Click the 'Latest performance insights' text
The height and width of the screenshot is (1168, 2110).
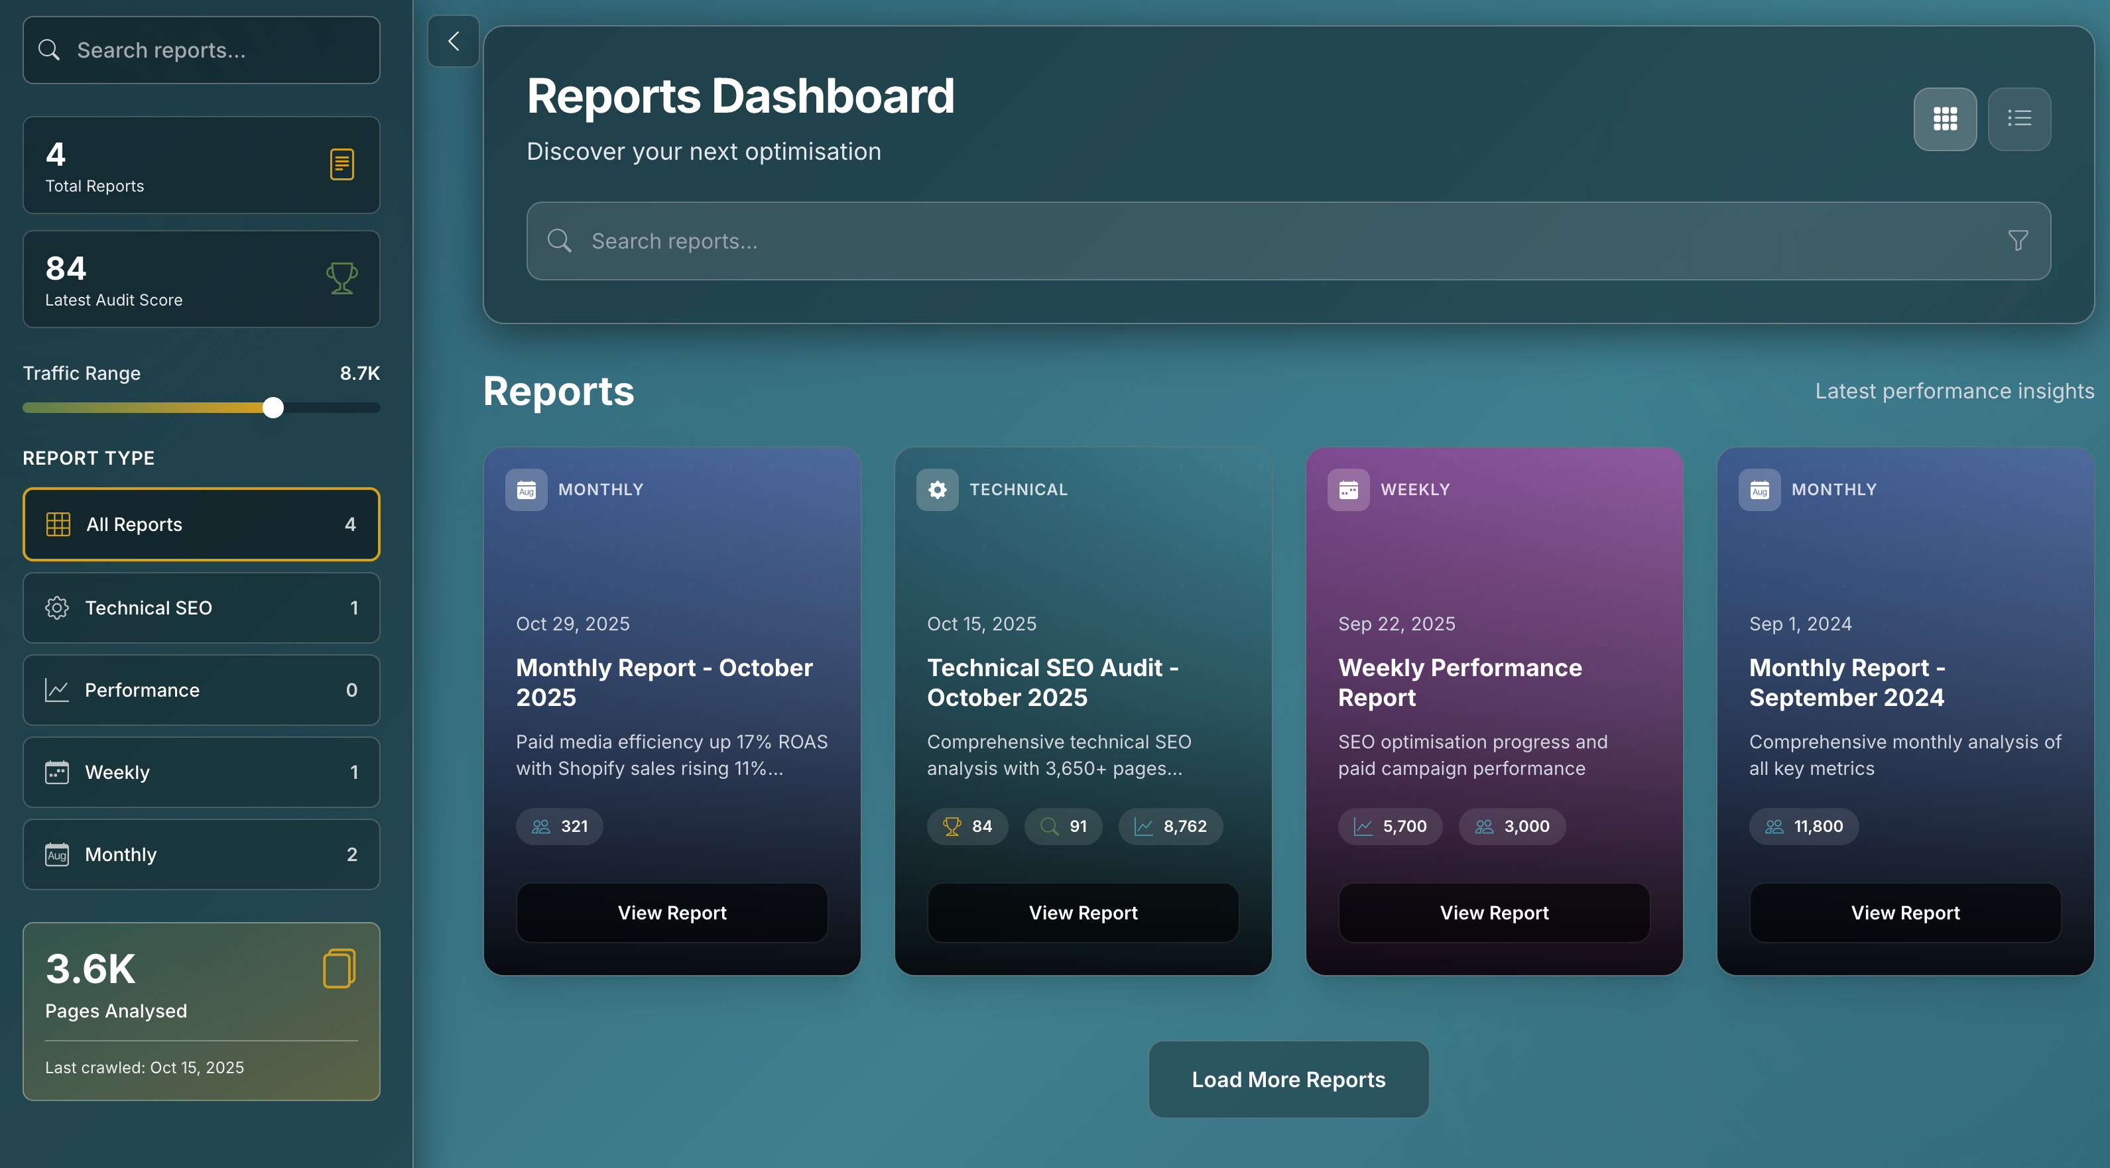pos(1954,390)
